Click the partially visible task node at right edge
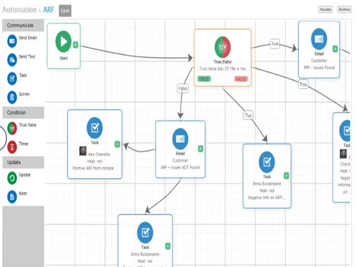 pyautogui.click(x=342, y=158)
